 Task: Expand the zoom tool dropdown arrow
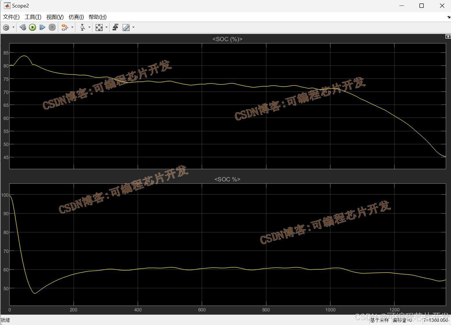(89, 28)
